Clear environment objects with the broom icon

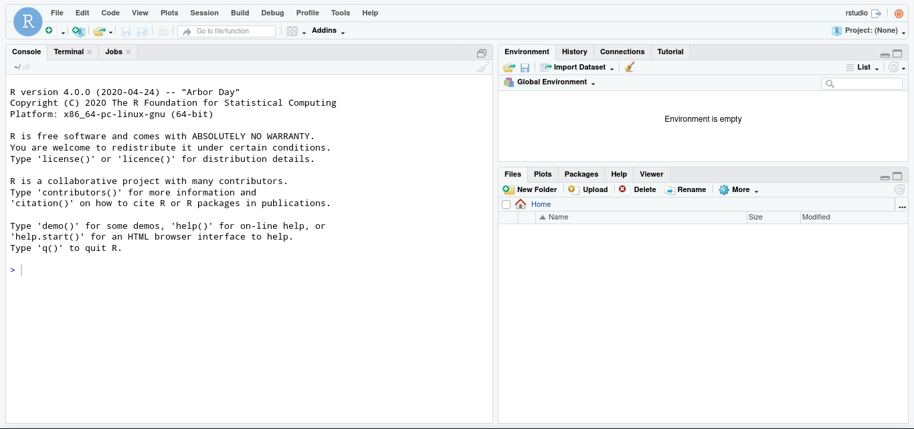[x=629, y=67]
